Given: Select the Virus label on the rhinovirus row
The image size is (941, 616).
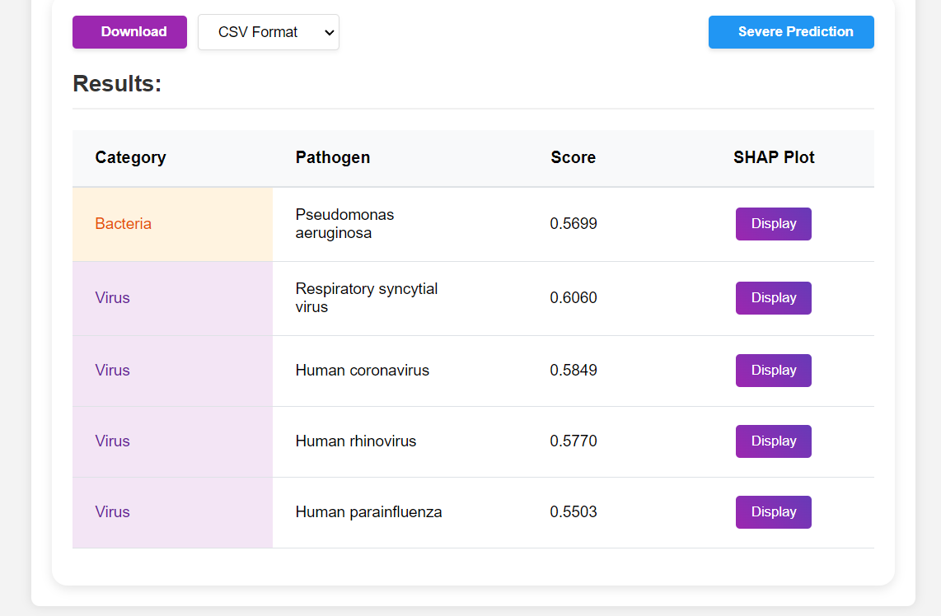Looking at the screenshot, I should pyautogui.click(x=112, y=441).
